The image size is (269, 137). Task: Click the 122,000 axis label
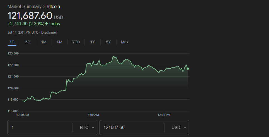(x=13, y=65)
